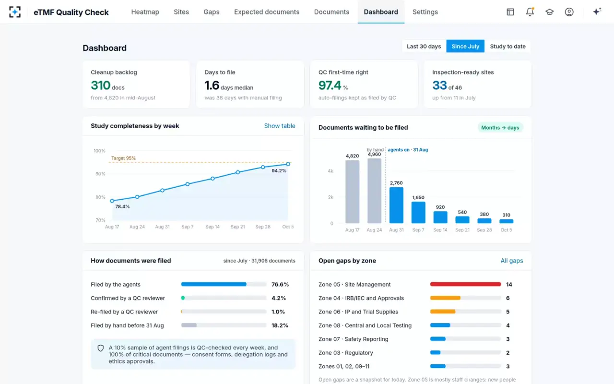Open the All gaps link
This screenshot has height=384, width=614.
tap(512, 261)
